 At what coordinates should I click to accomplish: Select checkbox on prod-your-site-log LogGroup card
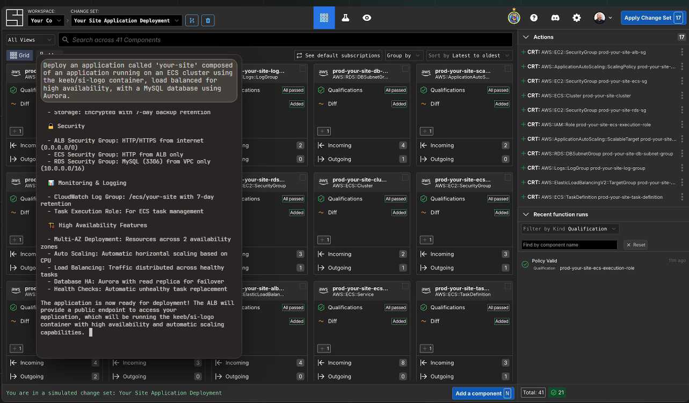pos(303,69)
